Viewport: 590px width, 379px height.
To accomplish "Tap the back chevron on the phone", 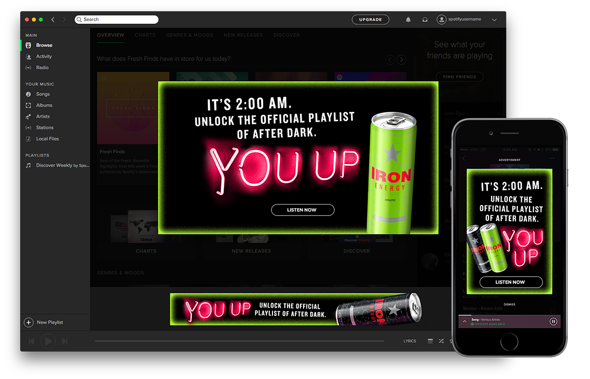I will 464,158.
